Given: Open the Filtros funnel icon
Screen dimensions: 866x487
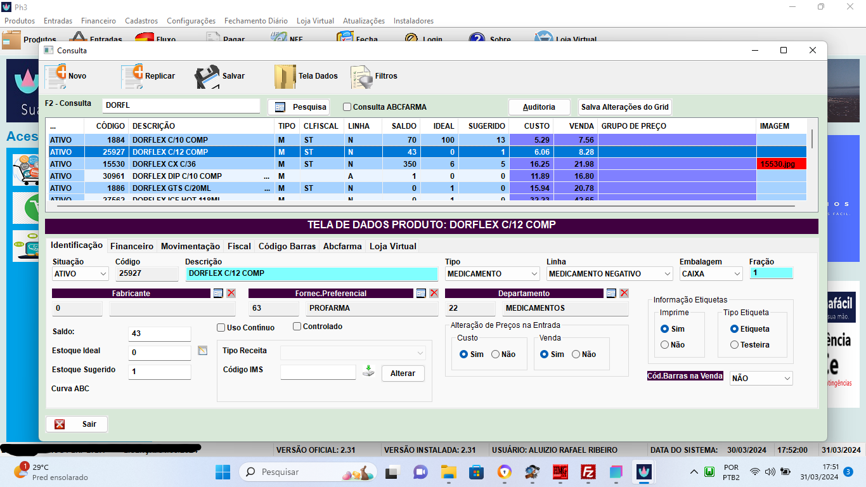Looking at the screenshot, I should pyautogui.click(x=361, y=76).
